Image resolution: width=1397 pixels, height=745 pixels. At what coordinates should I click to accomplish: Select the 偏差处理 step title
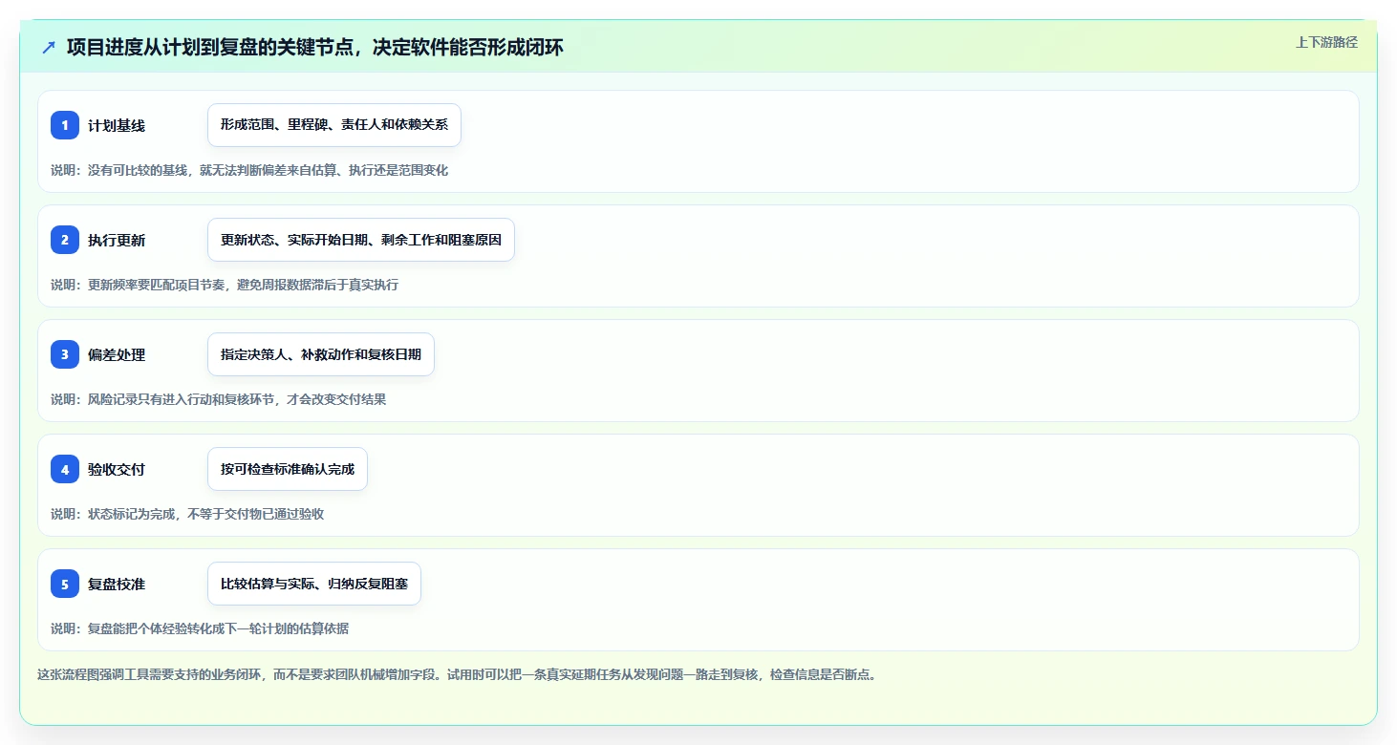(117, 354)
